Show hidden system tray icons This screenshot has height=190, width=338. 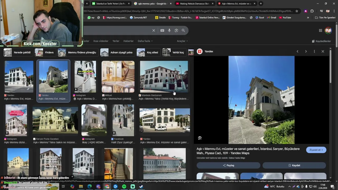[x=289, y=187]
